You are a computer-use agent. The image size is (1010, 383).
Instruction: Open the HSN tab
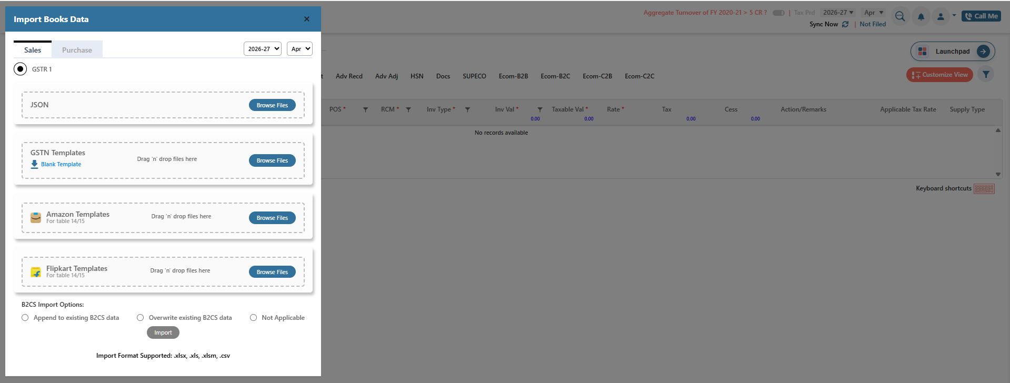[417, 76]
